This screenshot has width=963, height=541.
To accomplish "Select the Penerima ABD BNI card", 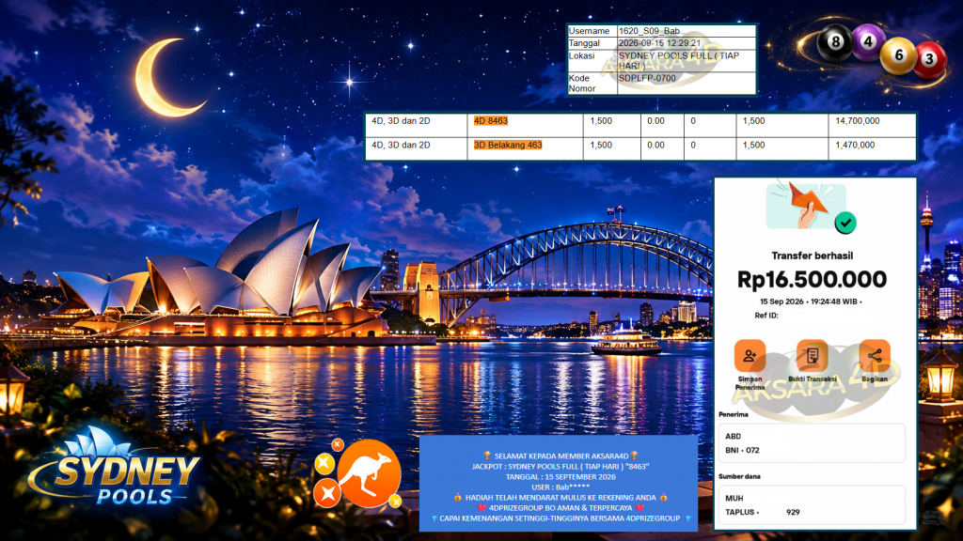I will 812,443.
